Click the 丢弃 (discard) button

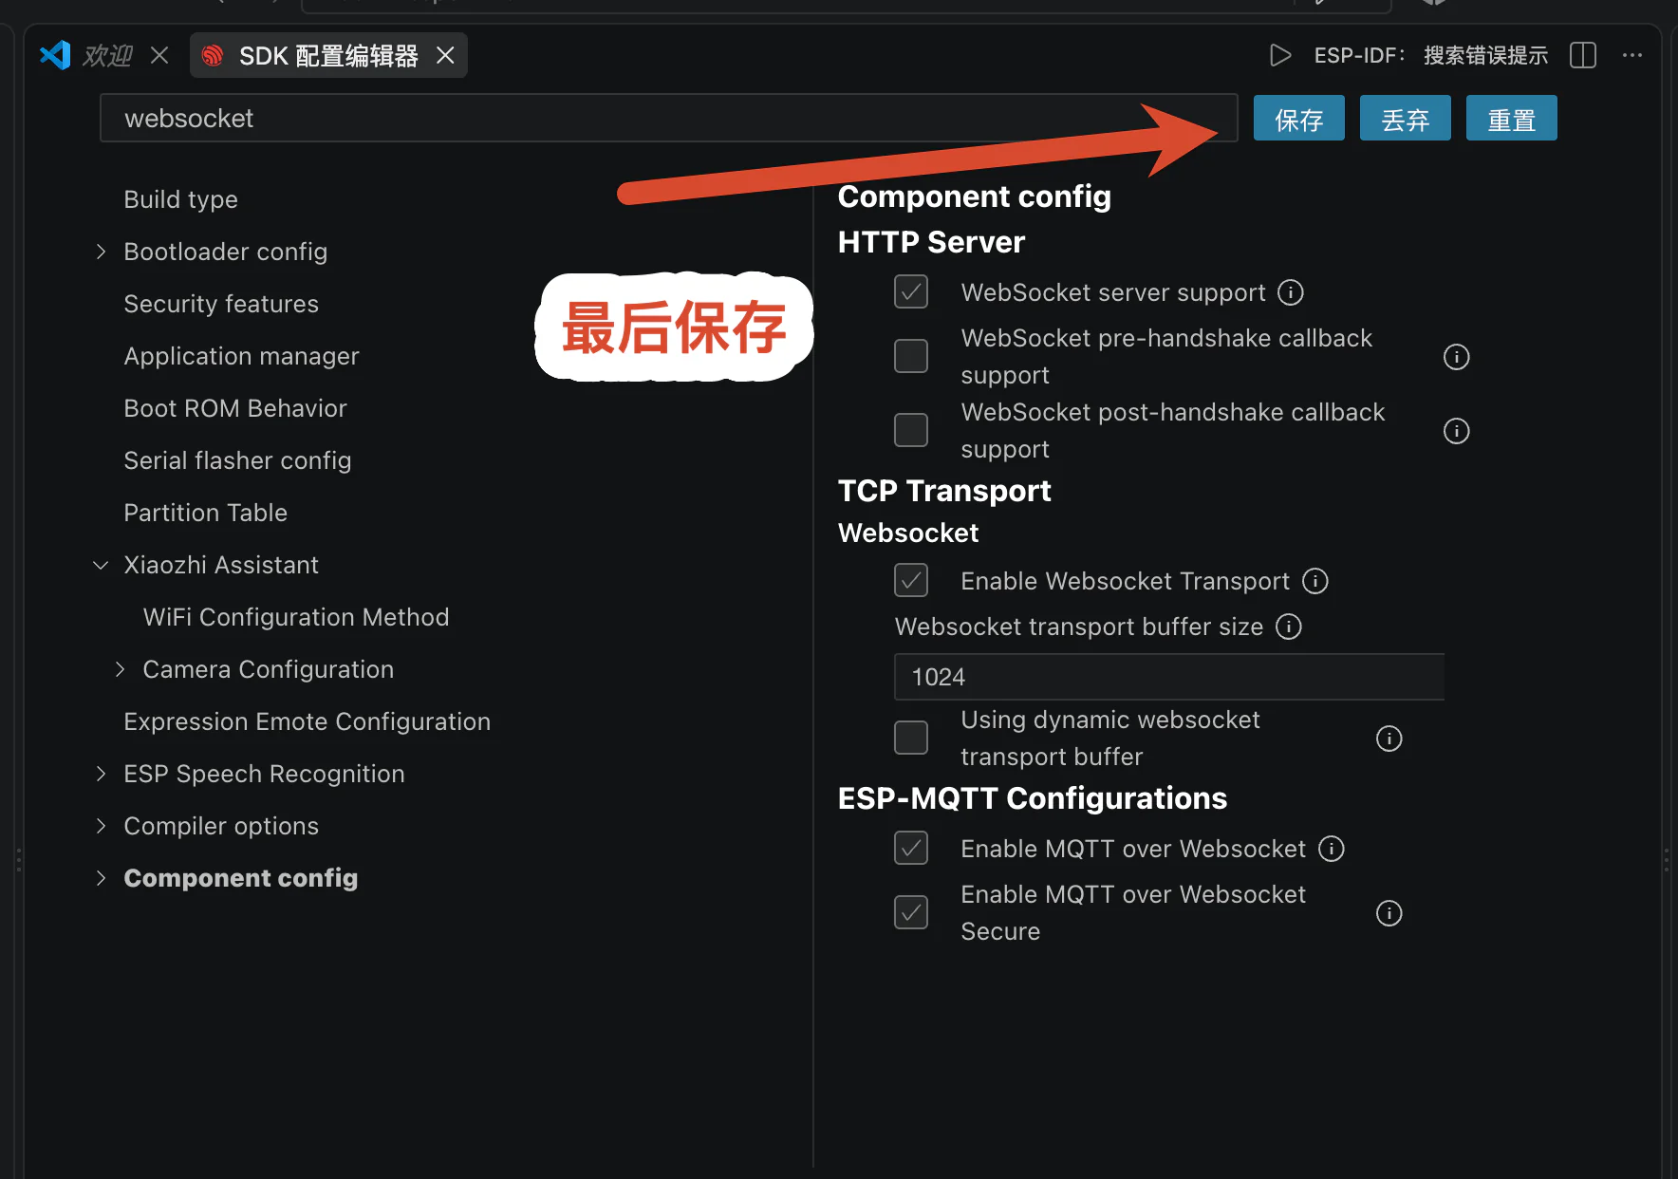coord(1406,119)
